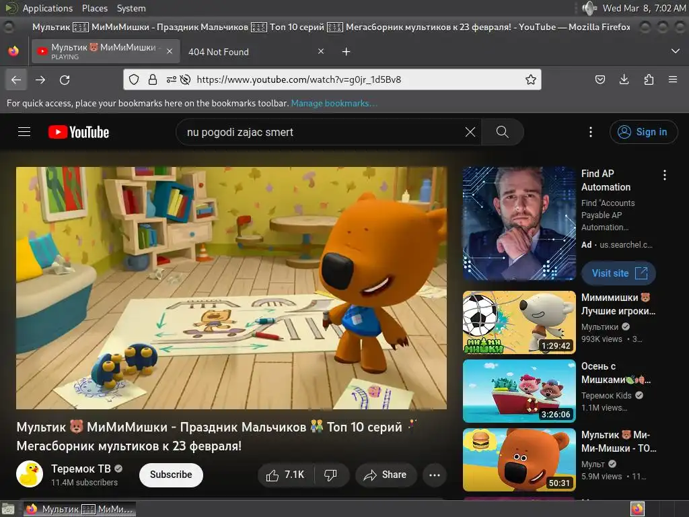Viewport: 689px width, 517px height.
Task: Subscribe to Теремок ТВ
Action: tap(171, 475)
